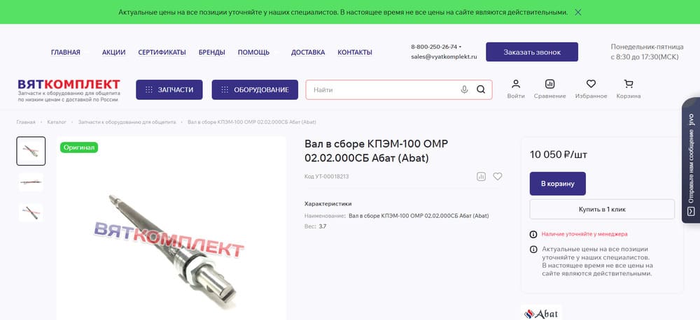The width and height of the screenshot is (700, 320).
Task: Open the АКЦИИ menu item
Action: (113, 52)
